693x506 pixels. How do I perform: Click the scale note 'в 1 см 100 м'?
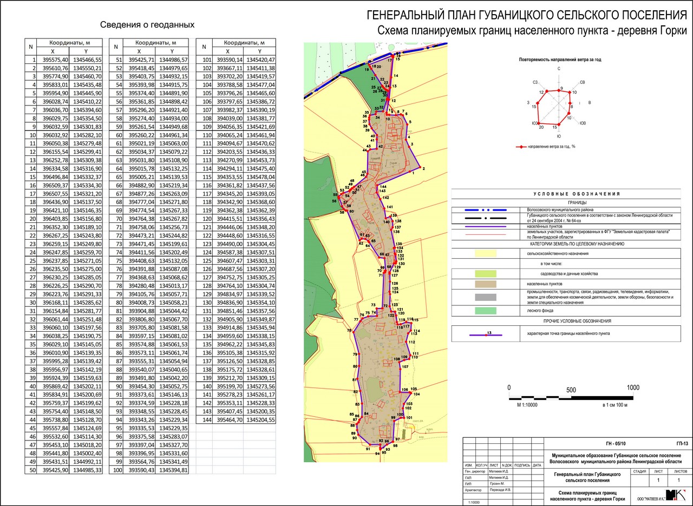pos(614,405)
